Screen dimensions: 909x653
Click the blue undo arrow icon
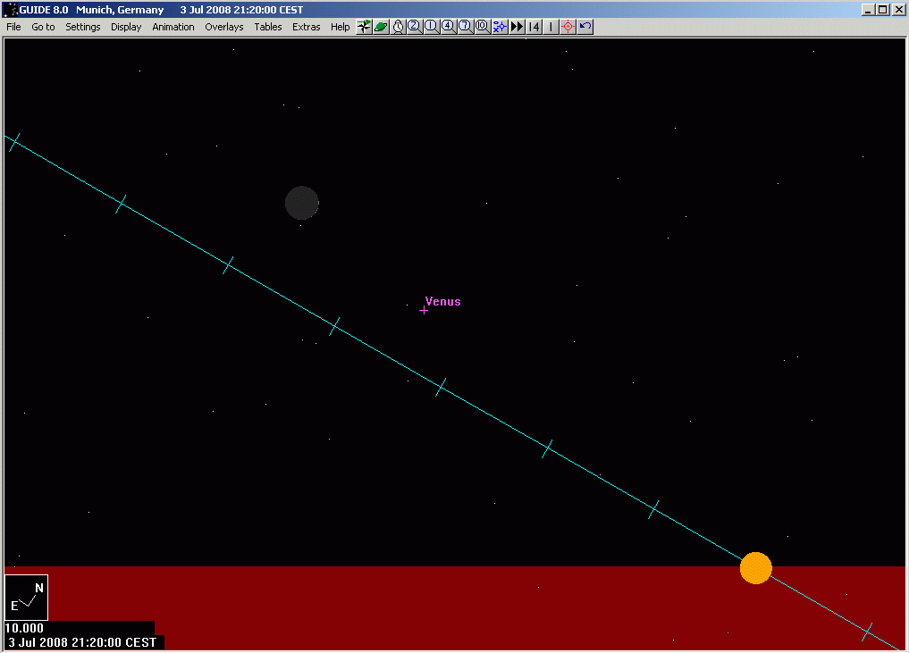tap(585, 27)
